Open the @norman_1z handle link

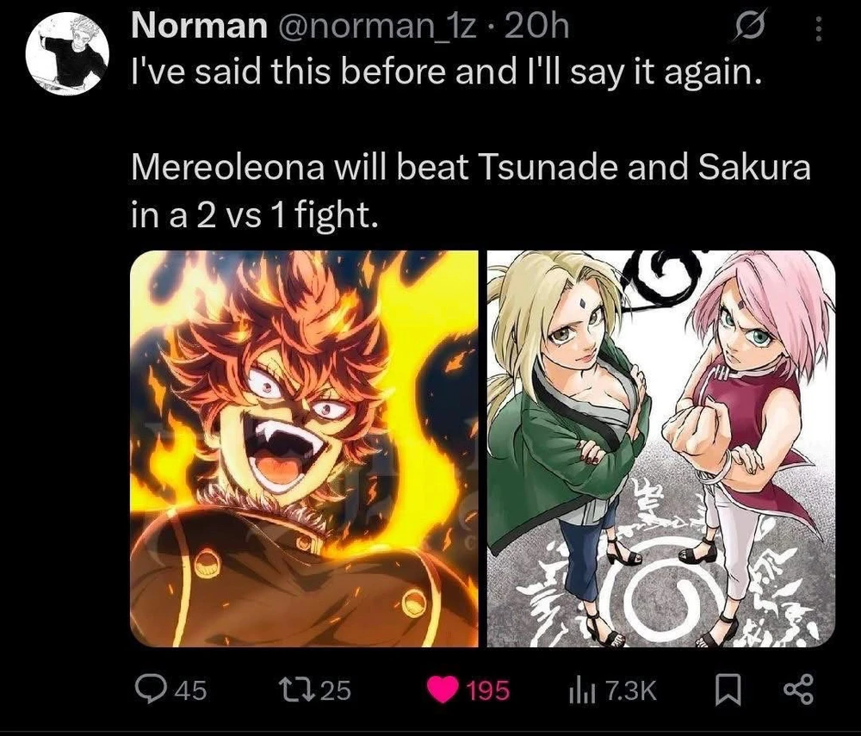click(x=375, y=27)
